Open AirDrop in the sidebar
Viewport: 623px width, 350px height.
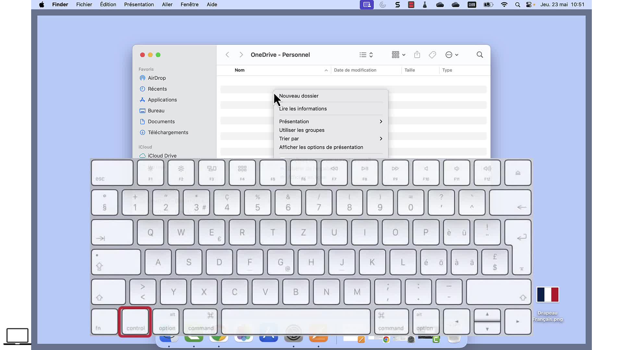(157, 78)
